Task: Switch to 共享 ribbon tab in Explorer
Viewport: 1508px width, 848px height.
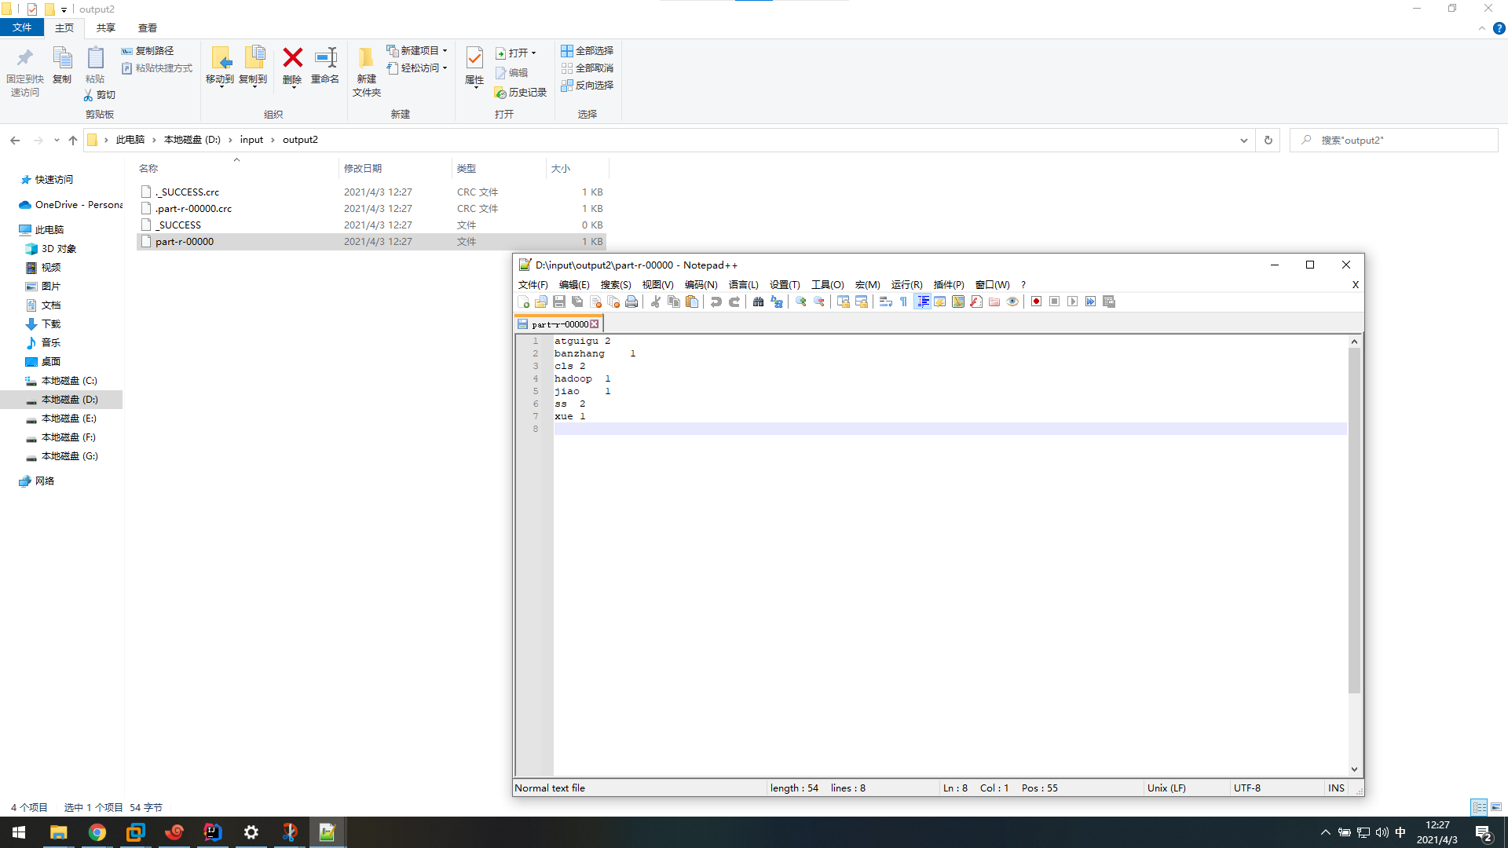Action: click(x=106, y=28)
